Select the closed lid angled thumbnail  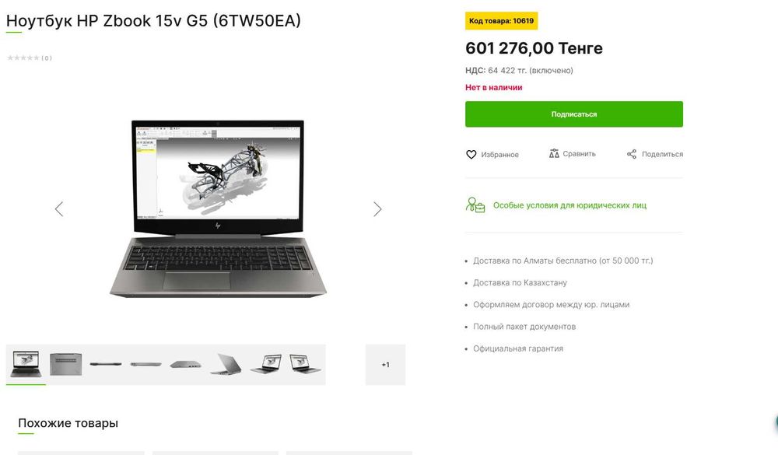coord(186,364)
